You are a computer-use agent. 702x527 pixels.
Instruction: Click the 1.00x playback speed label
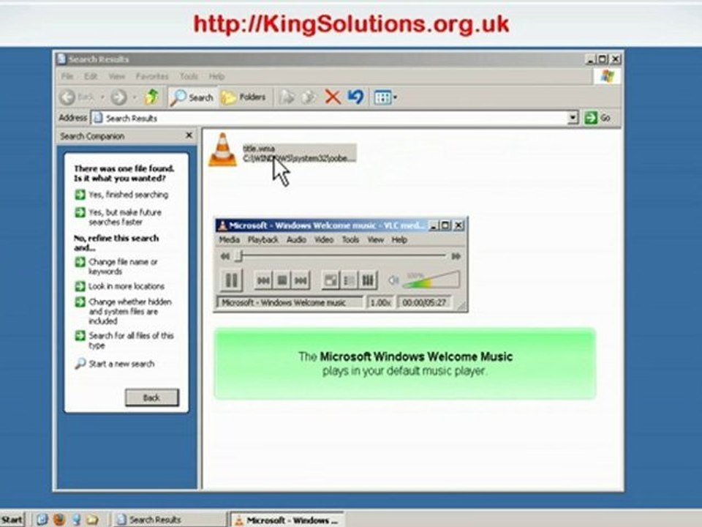(380, 303)
